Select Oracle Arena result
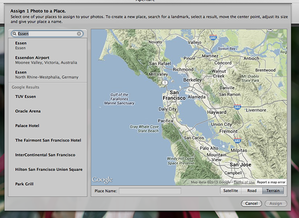This screenshot has width=299, height=218. tap(48, 111)
